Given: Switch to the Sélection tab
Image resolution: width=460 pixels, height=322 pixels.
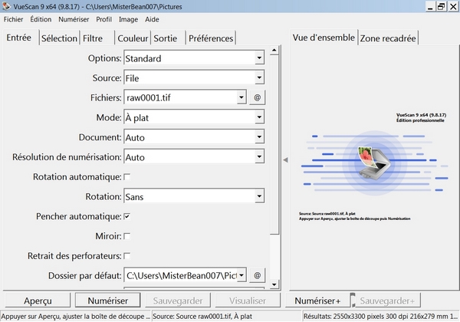Looking at the screenshot, I should (59, 38).
